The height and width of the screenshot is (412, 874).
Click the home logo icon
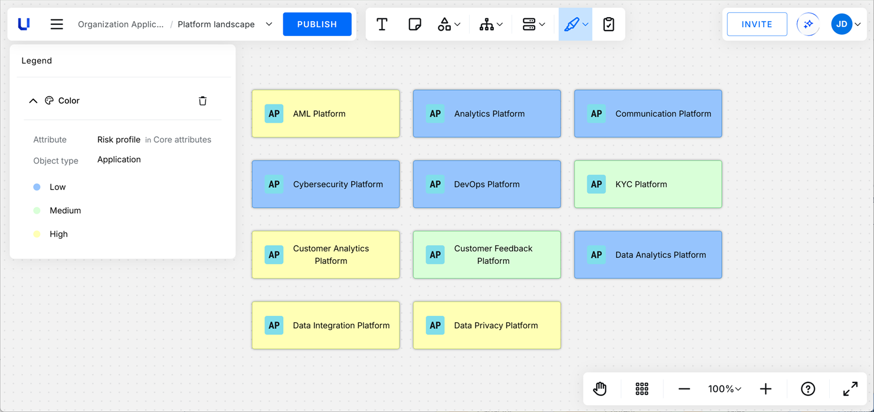[24, 24]
